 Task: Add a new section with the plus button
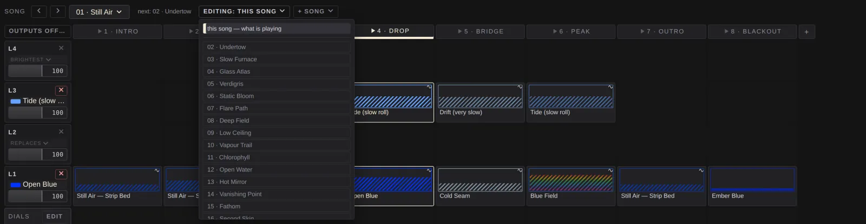coord(806,32)
